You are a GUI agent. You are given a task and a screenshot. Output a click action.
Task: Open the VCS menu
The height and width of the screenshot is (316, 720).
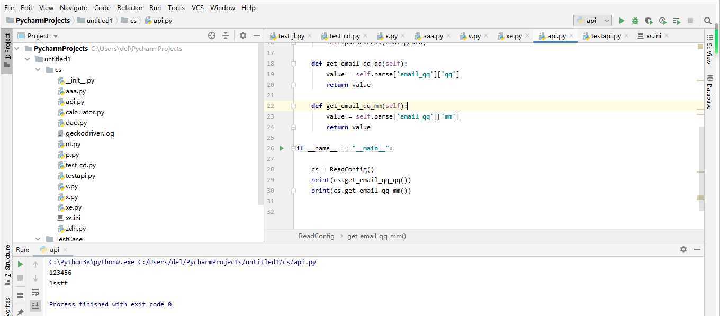click(197, 8)
